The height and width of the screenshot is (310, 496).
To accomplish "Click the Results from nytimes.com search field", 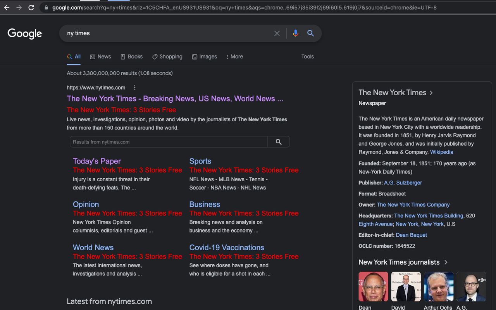I will tap(169, 142).
